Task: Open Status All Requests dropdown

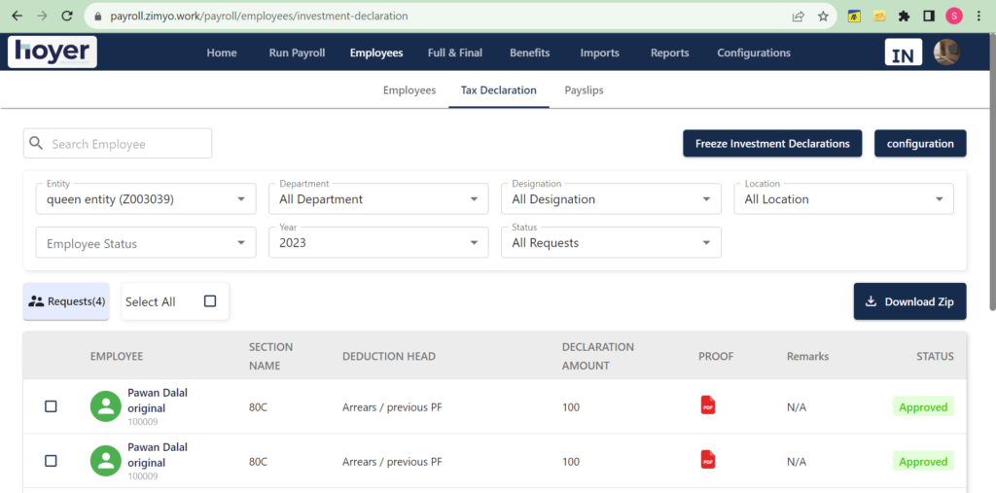Action: [x=611, y=243]
